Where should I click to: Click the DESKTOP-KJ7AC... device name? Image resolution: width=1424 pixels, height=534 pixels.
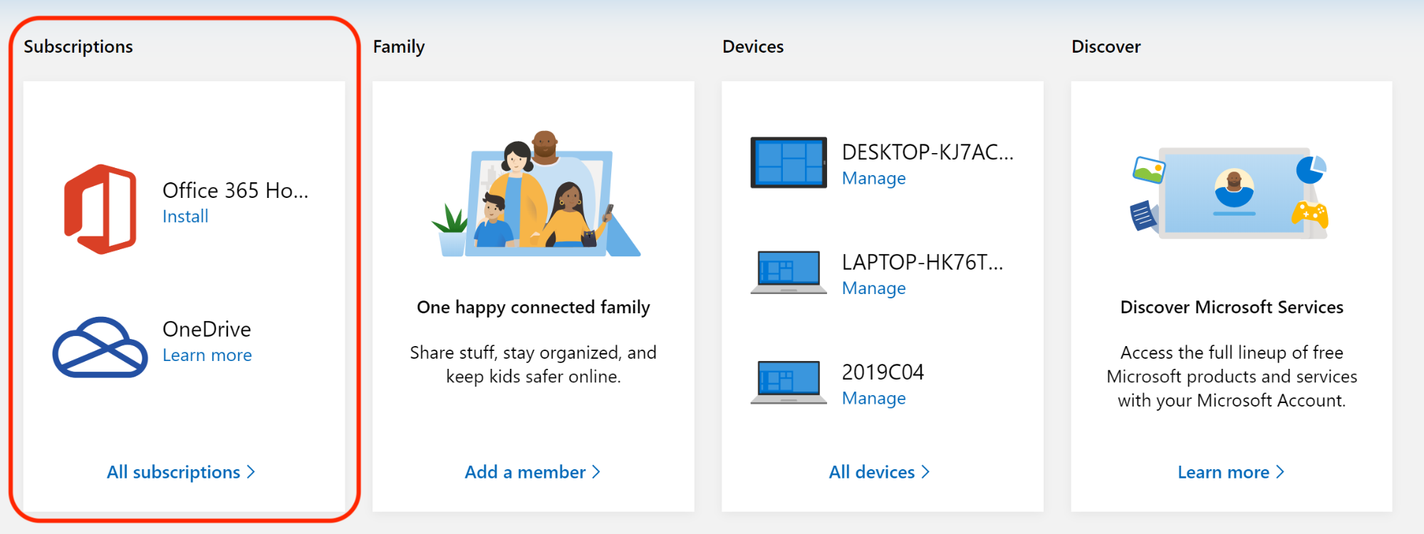[x=927, y=152]
